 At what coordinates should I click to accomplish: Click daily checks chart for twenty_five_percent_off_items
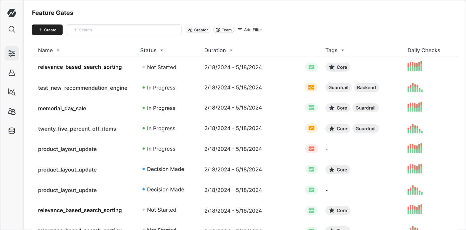(x=415, y=128)
